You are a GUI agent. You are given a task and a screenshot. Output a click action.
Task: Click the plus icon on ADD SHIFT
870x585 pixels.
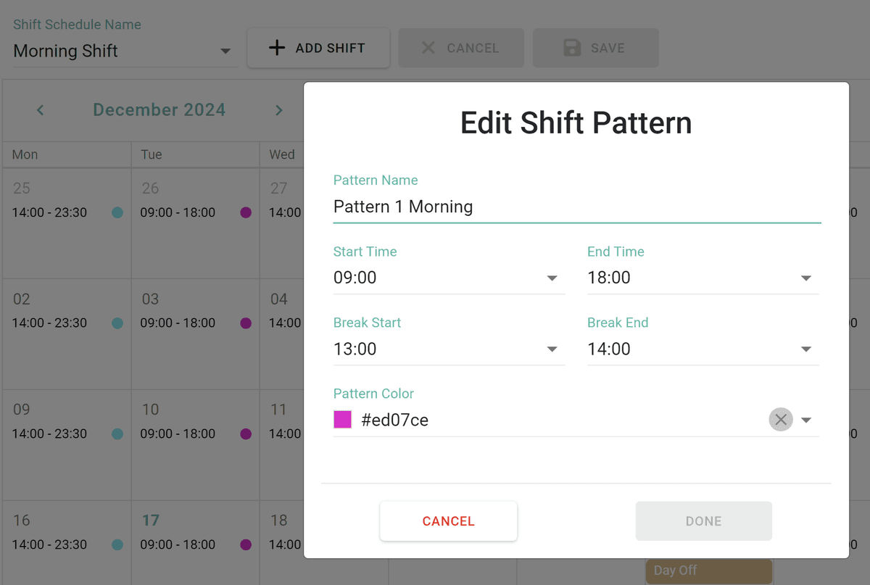276,47
